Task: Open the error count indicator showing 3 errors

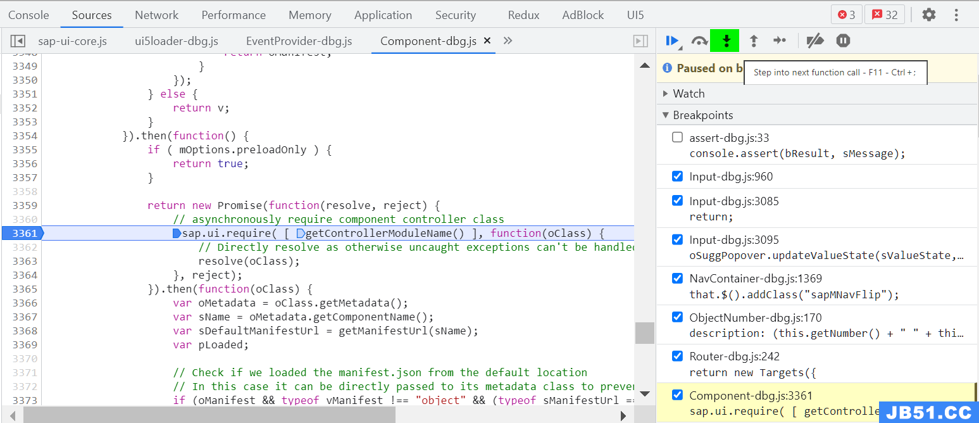Action: 846,14
